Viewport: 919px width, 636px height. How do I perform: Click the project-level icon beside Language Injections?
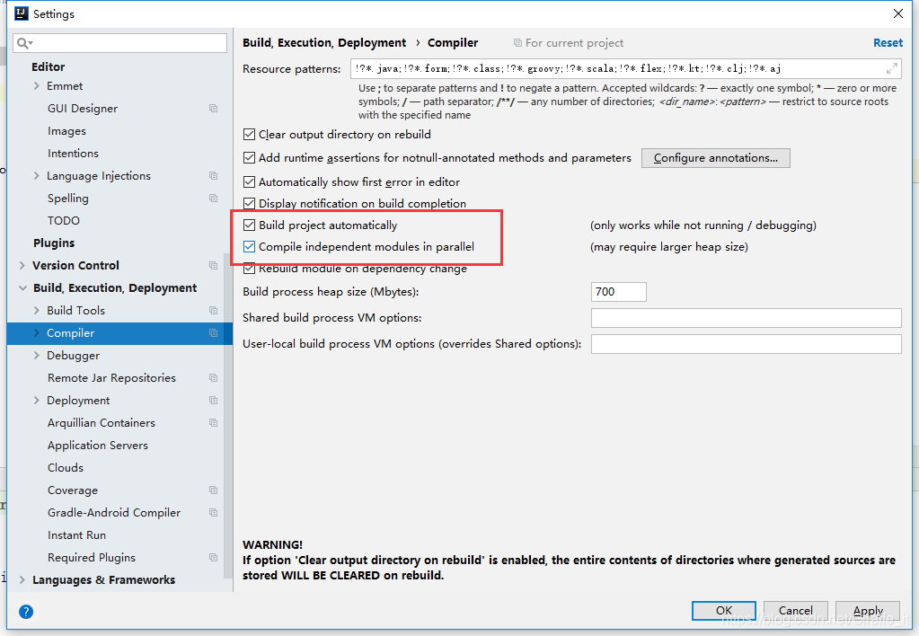point(213,176)
